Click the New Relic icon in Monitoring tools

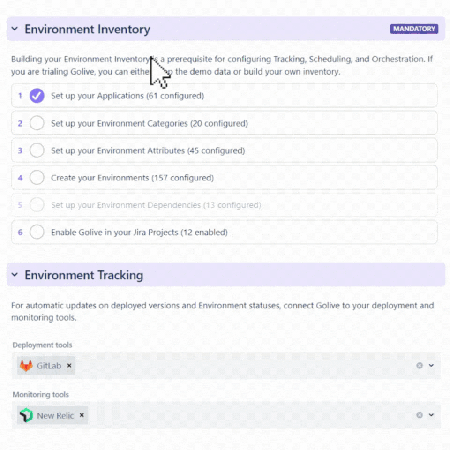[27, 415]
